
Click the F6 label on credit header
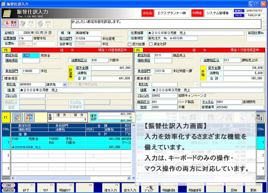point(138,50)
